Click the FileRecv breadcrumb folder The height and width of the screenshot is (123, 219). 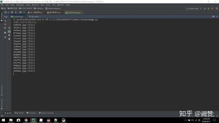tap(39, 8)
